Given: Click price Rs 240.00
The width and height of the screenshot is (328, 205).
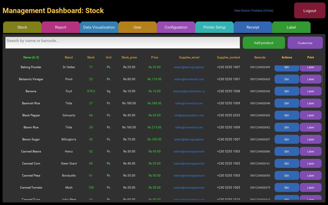Looking at the screenshot, I should [155, 103].
